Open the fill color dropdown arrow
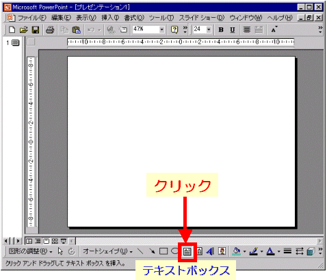 click(x=244, y=251)
